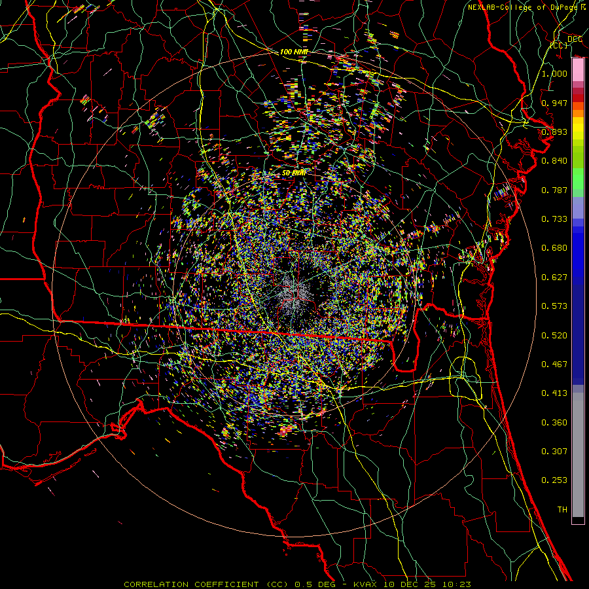589x589 pixels.
Task: Select the 0.680 legend value
Action: click(x=554, y=248)
